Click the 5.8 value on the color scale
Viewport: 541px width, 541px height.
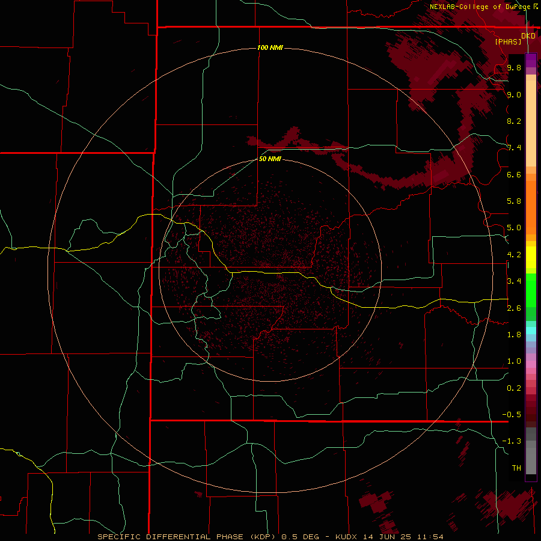pyautogui.click(x=514, y=201)
